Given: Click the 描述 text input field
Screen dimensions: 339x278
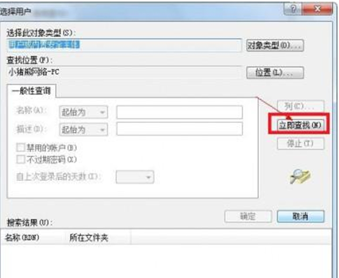Looking at the screenshot, I should [x=180, y=129].
